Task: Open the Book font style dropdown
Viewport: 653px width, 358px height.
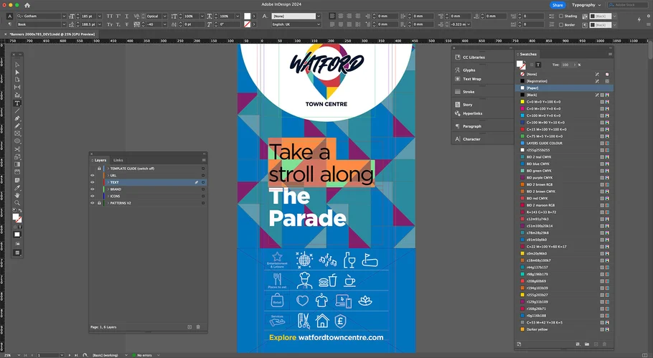Action: click(x=64, y=24)
